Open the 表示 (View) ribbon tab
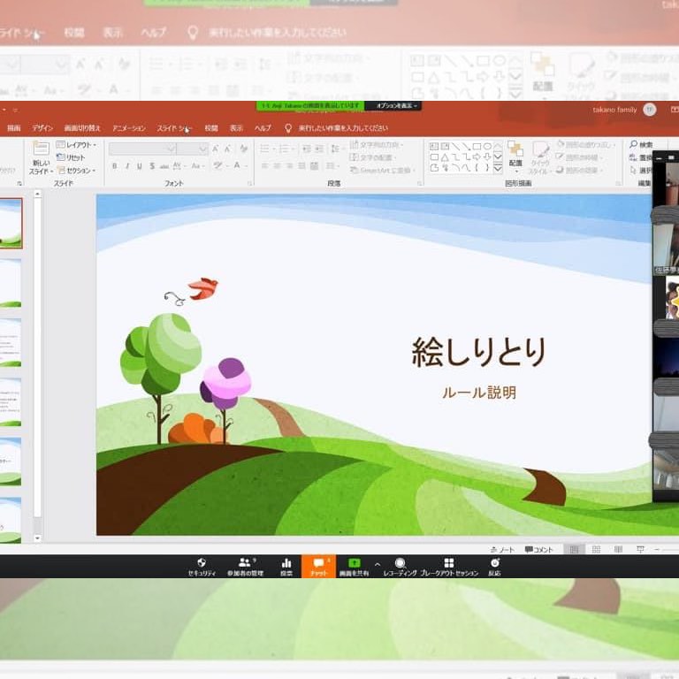Screen dimensions: 679x679 (x=236, y=128)
